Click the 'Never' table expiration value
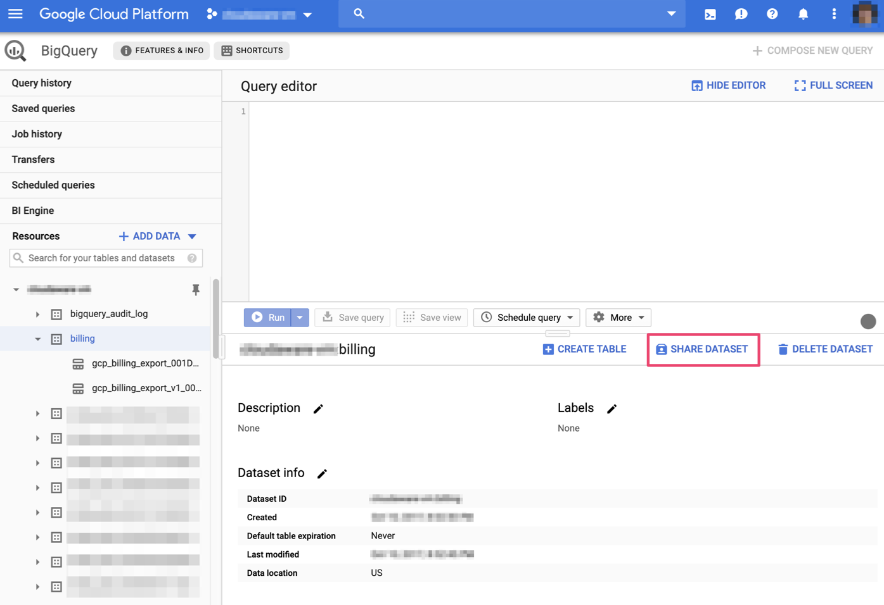884x605 pixels. pos(383,536)
